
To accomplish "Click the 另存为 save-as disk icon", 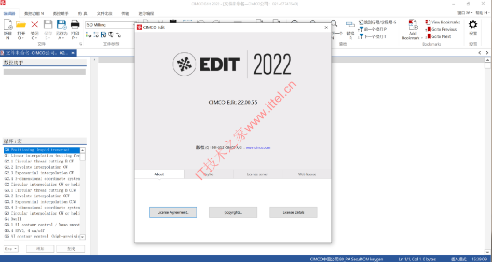I will point(61,24).
